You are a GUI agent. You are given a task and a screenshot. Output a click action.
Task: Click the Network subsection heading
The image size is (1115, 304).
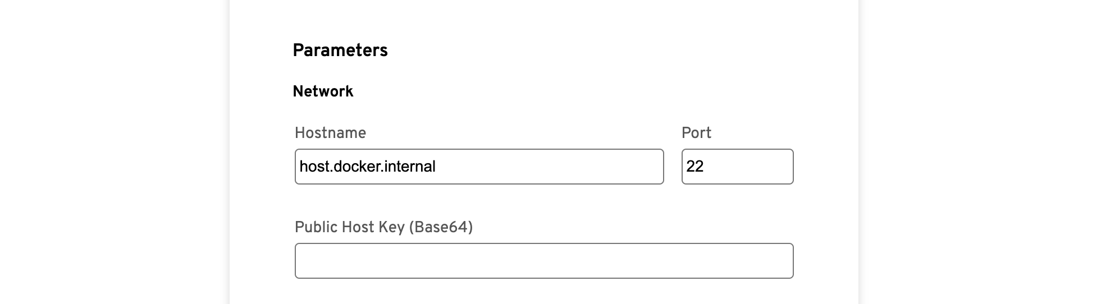point(323,91)
